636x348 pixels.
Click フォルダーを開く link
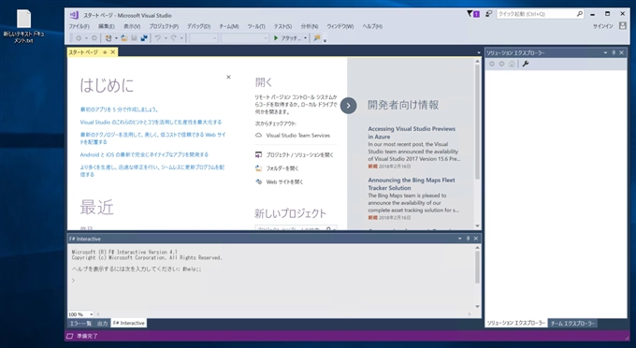coord(282,168)
